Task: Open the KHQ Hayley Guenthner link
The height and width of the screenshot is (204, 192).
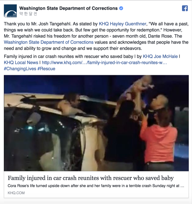Action: [x=122, y=24]
